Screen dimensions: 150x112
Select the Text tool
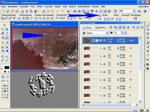pos(7,33)
